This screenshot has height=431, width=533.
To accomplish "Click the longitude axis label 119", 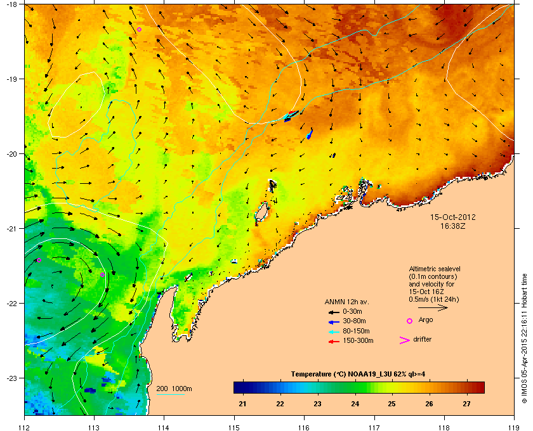I will 514,427.
